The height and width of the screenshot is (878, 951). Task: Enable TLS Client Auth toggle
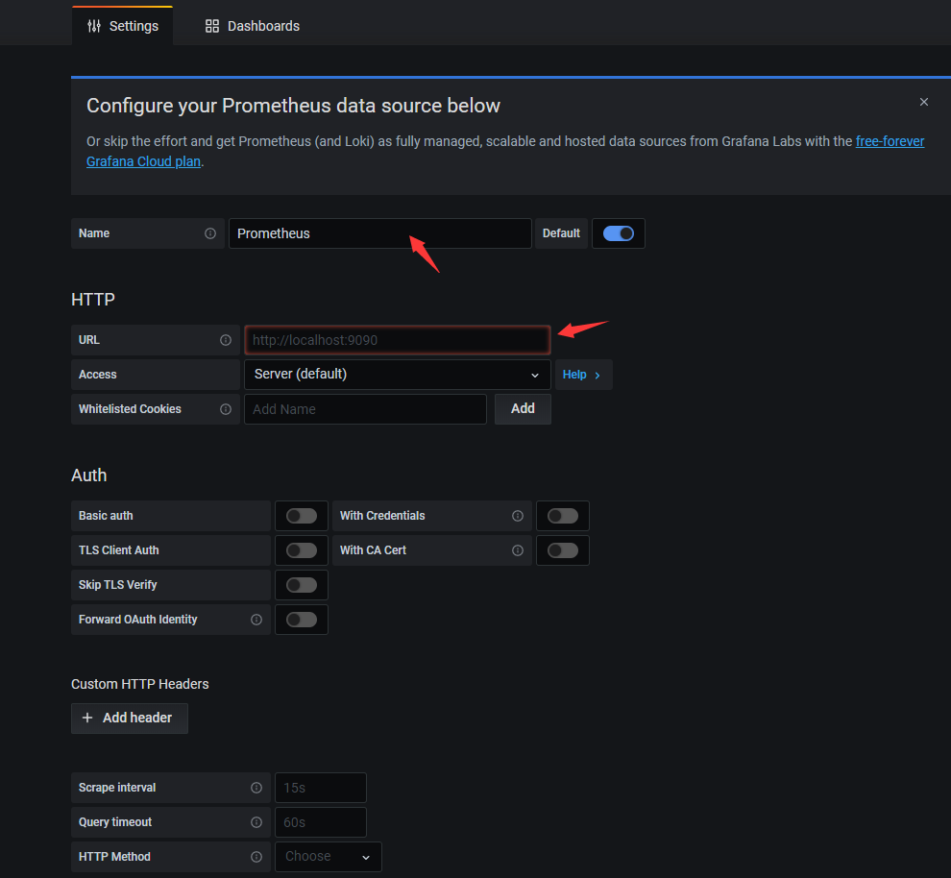301,550
